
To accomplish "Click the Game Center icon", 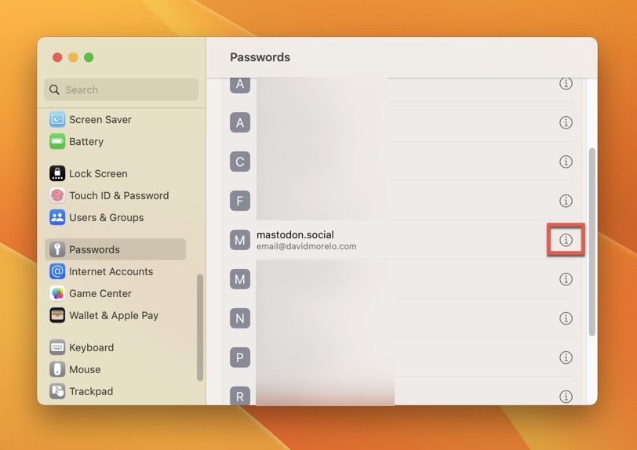I will point(57,293).
